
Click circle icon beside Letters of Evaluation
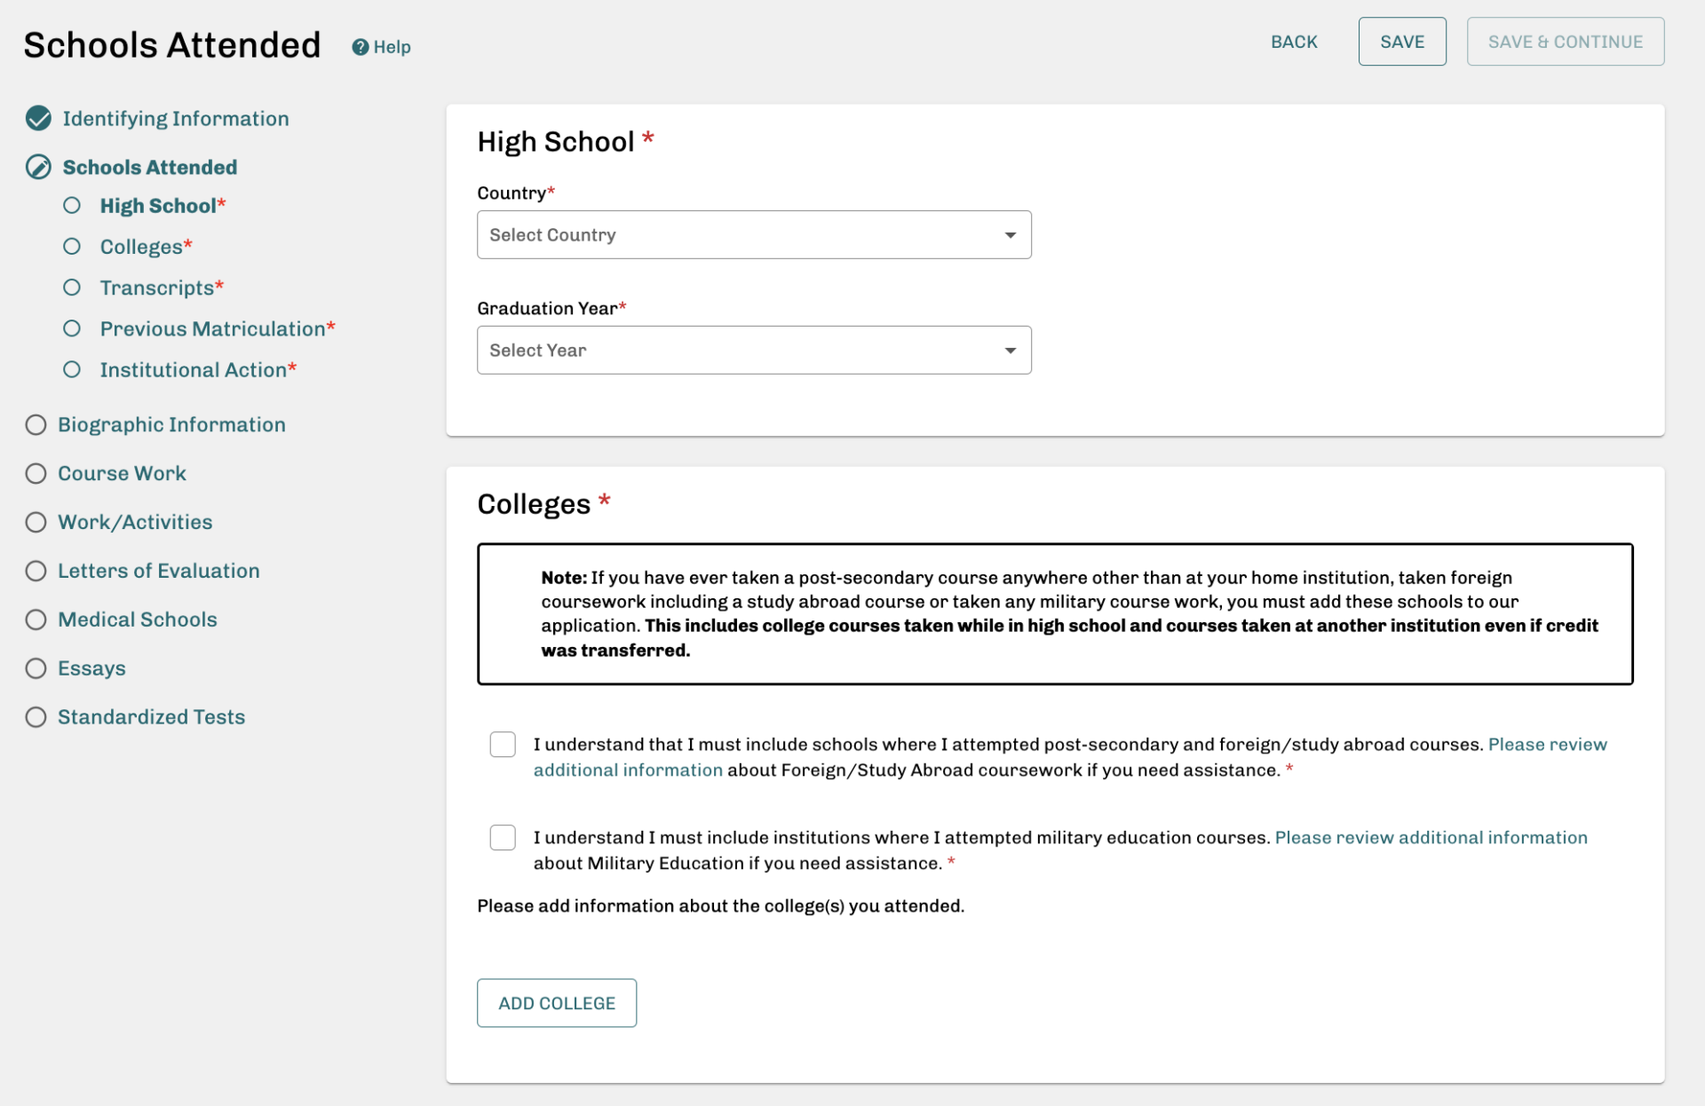[36, 570]
